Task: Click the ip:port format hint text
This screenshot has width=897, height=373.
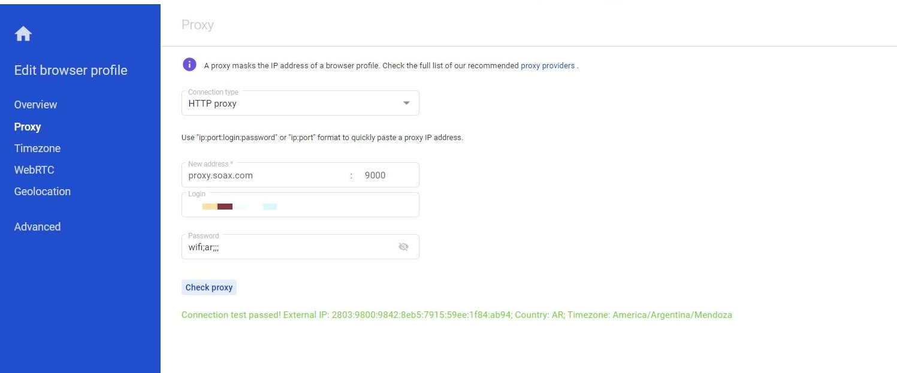Action: coord(322,138)
